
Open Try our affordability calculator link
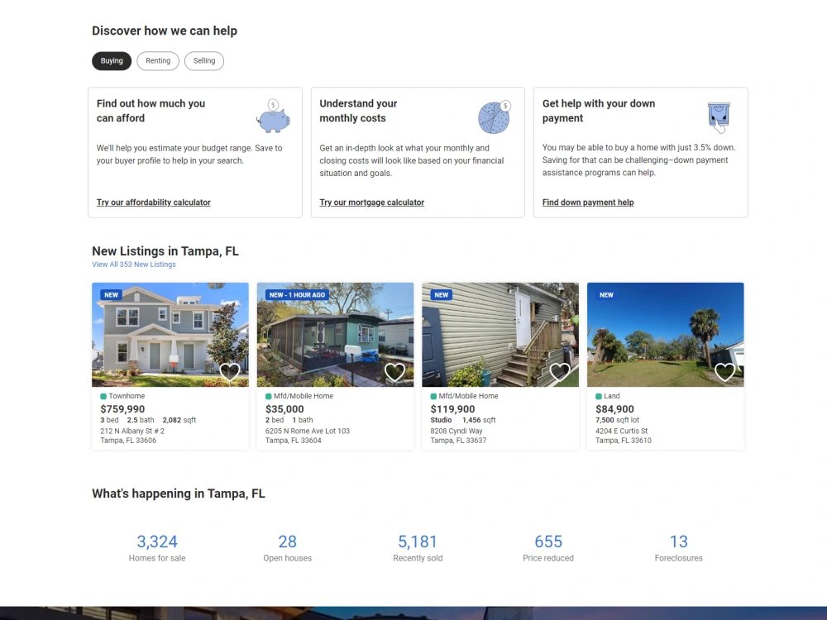click(154, 203)
